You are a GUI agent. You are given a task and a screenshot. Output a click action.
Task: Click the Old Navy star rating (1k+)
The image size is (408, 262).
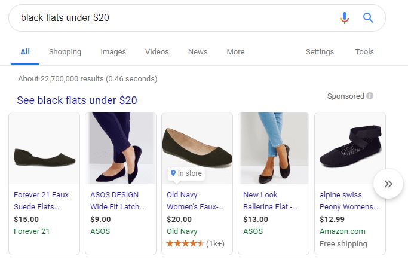pos(195,244)
